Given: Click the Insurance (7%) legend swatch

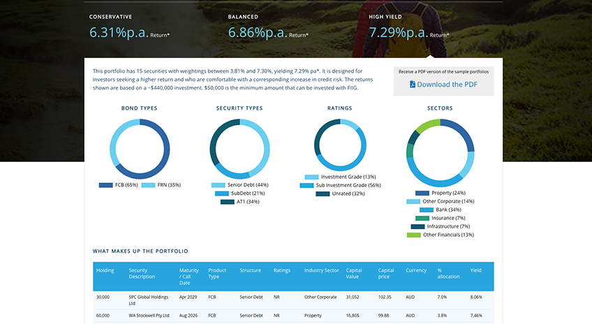Looking at the screenshot, I should click(422, 218).
